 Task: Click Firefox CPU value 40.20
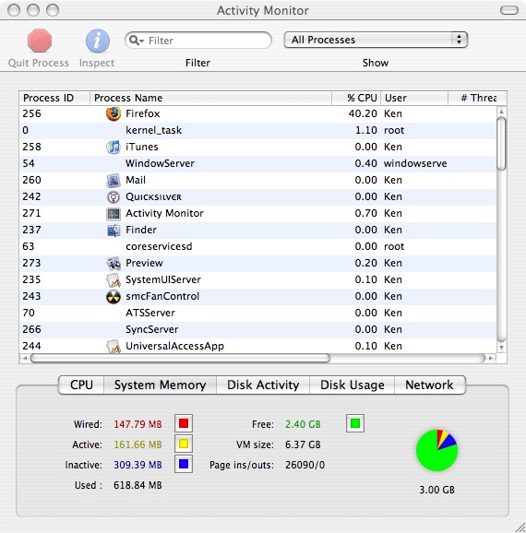363,113
